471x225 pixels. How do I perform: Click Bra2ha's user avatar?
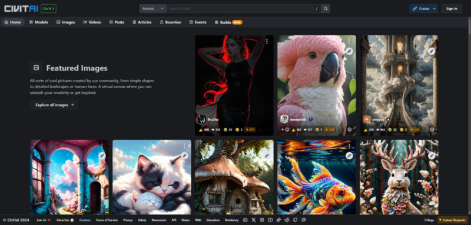pos(201,119)
